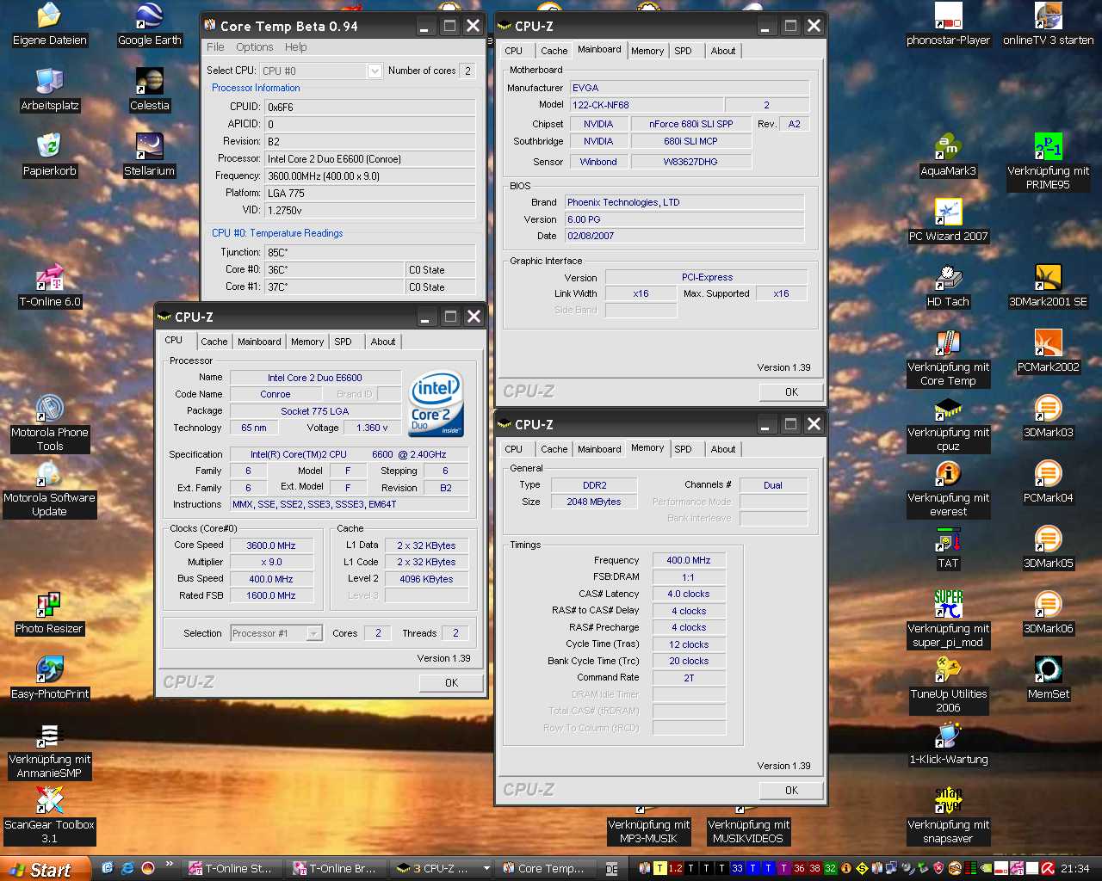1102x881 pixels.
Task: Open the Processor #1 selection dropdown
Action: click(313, 633)
